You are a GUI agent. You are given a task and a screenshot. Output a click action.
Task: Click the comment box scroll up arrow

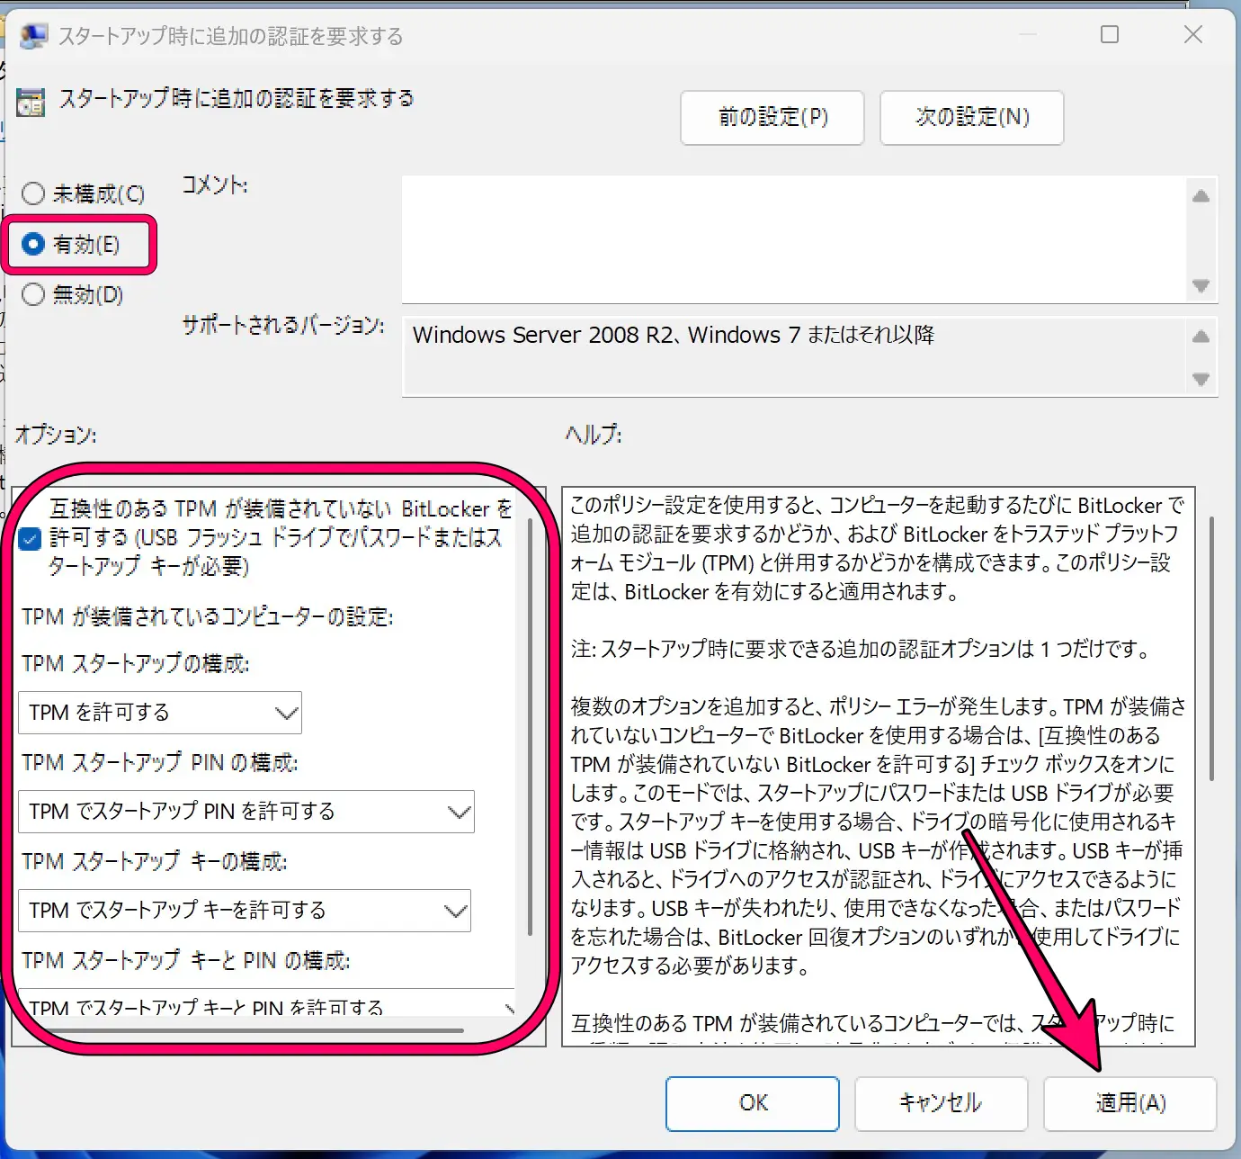(1201, 196)
